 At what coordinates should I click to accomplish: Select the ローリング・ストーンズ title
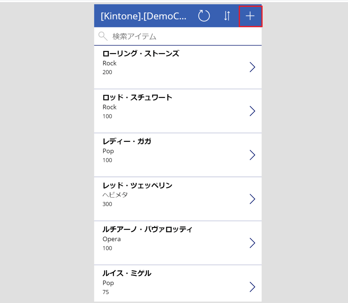(141, 53)
